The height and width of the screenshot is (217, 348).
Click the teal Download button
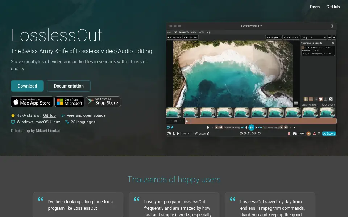point(27,86)
